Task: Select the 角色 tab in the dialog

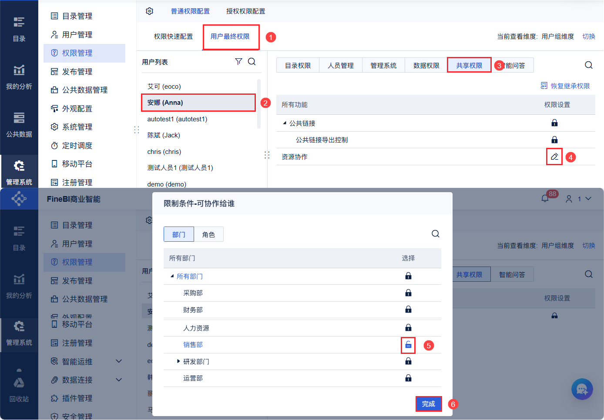Action: 208,234
